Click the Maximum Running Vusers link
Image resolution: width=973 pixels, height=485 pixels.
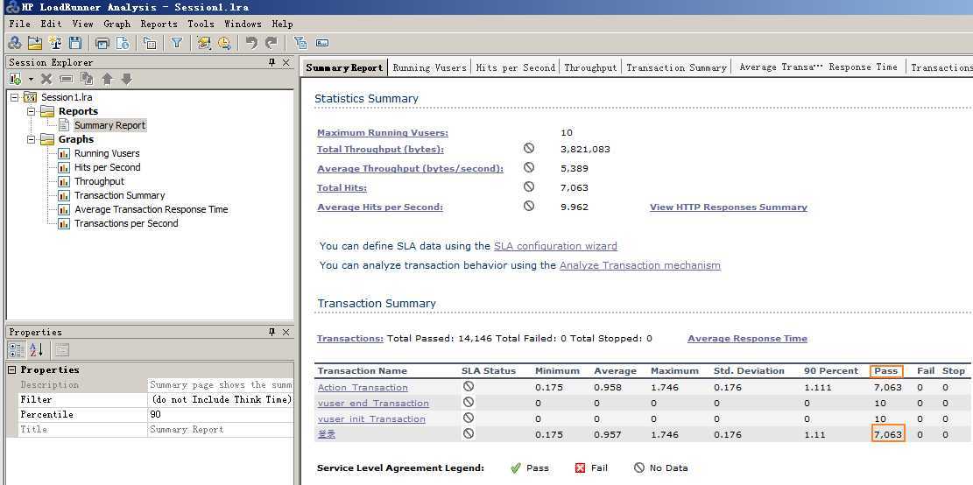pos(382,133)
